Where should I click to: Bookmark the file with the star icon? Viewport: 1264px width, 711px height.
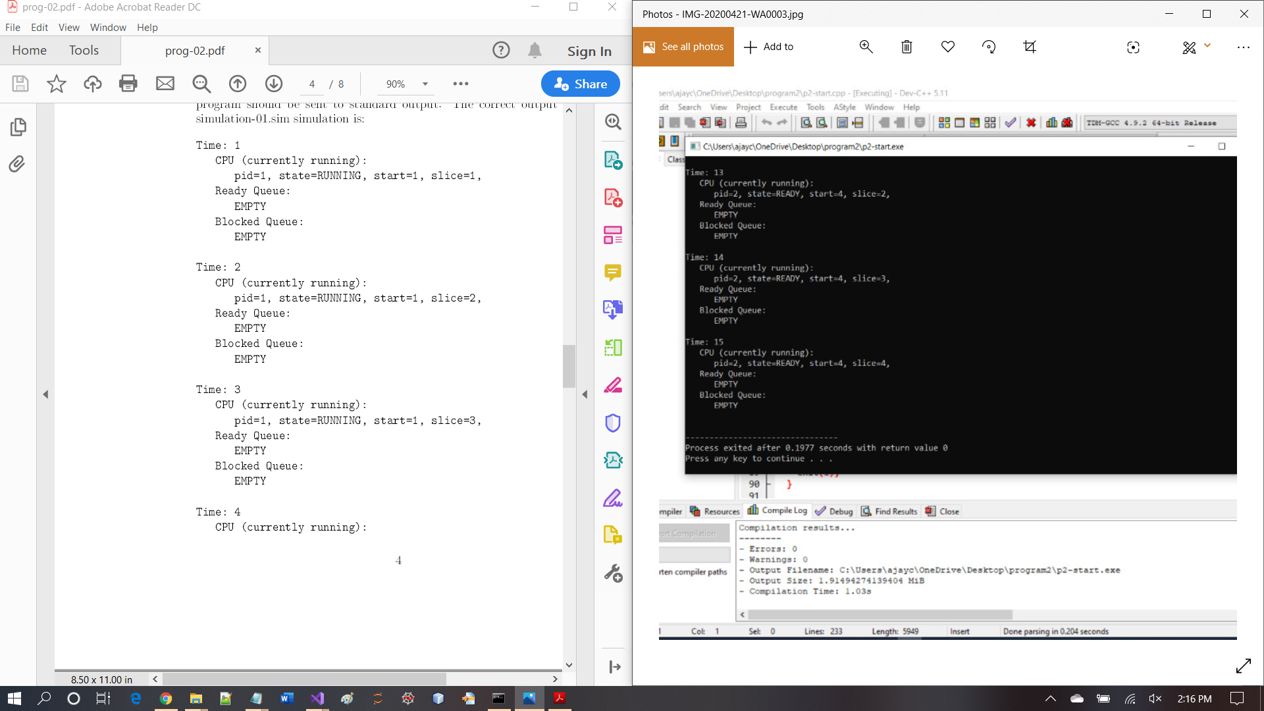click(57, 84)
